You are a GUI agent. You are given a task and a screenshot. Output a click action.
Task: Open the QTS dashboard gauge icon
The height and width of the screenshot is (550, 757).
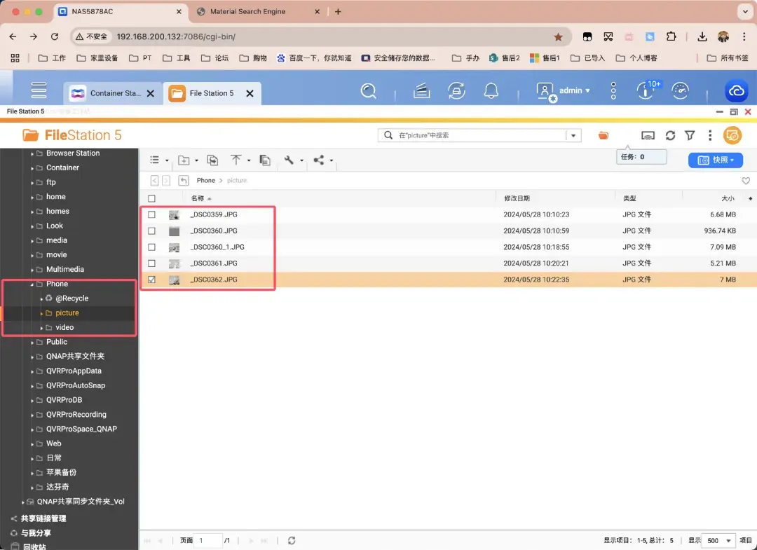point(680,90)
